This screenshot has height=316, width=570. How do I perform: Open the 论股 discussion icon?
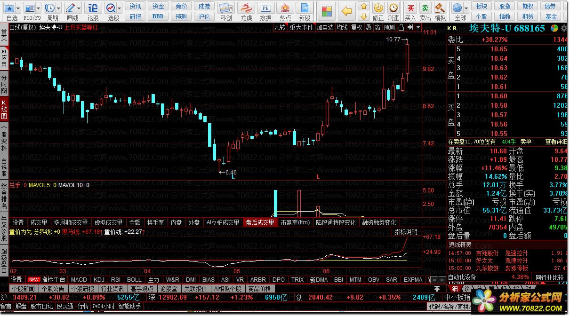coord(93,8)
